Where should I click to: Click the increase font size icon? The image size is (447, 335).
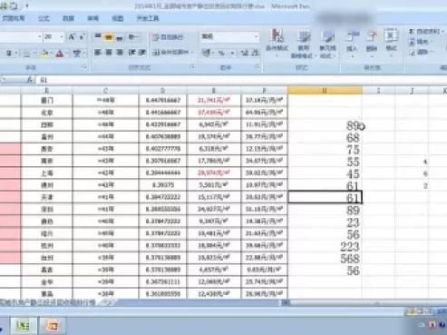click(72, 37)
